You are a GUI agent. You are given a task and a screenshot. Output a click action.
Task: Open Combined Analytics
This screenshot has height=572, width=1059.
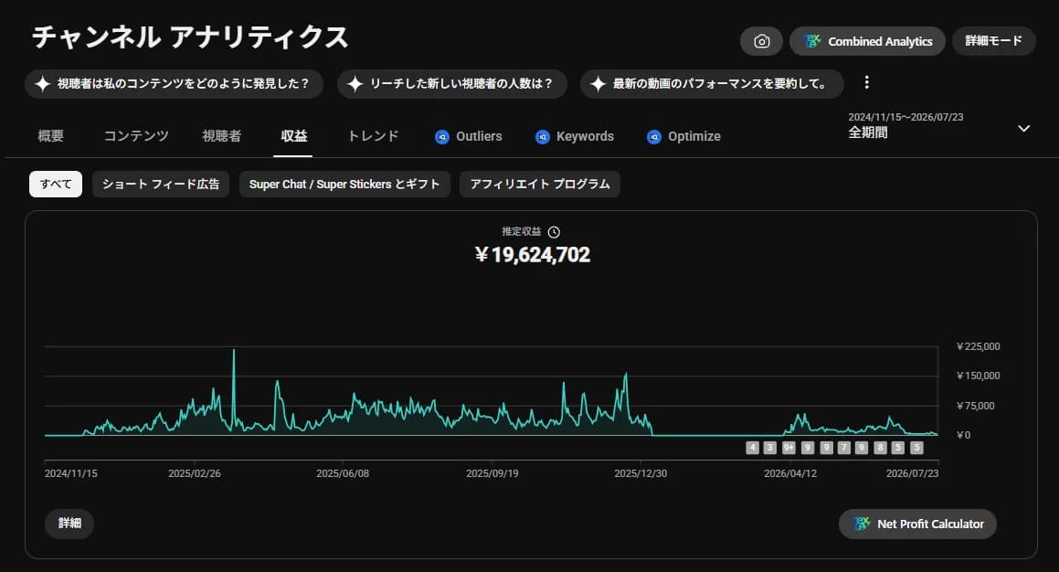[x=867, y=41]
